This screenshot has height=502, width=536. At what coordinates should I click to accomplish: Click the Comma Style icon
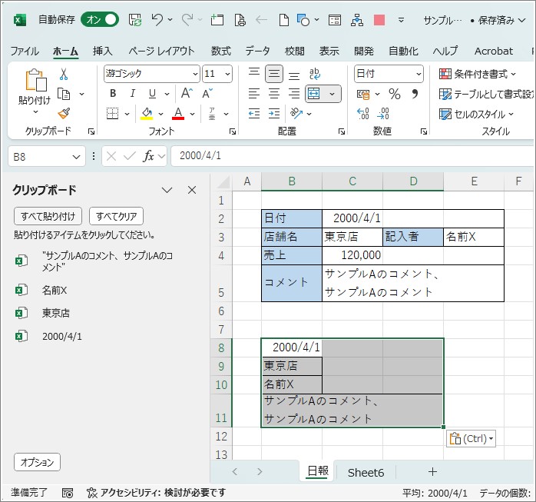415,94
